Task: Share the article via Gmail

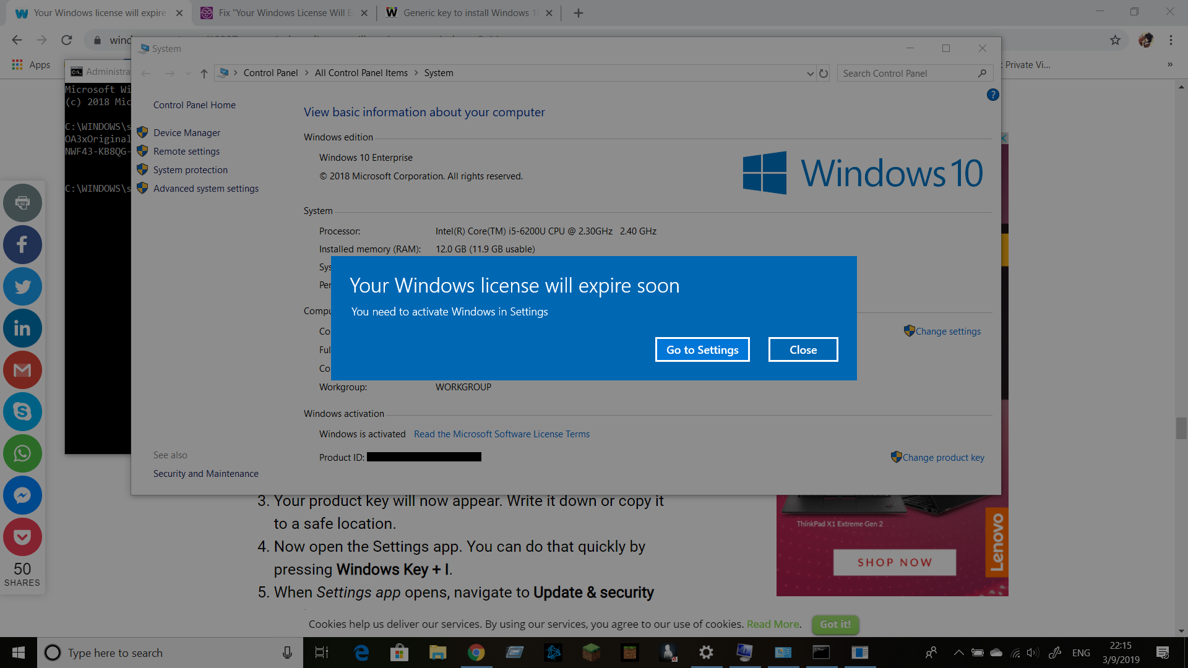Action: coord(22,370)
